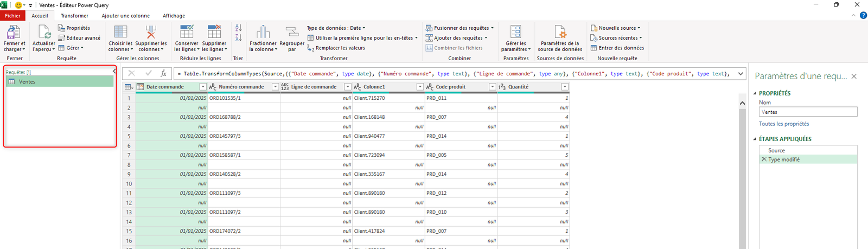
Task: Open Propriétés in the Requête group
Action: coord(74,28)
